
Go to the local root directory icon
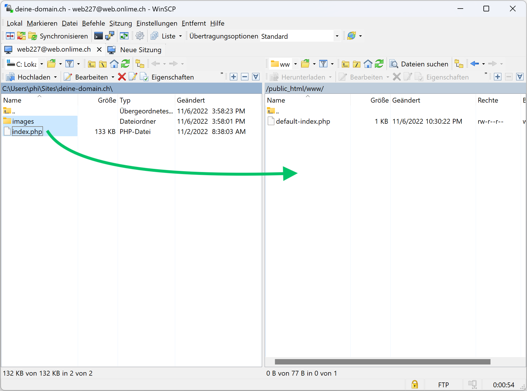[103, 64]
